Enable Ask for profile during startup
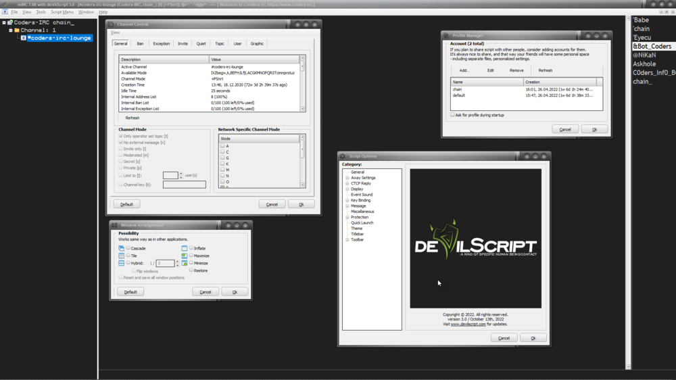Viewport: 676px width, 380px height. (x=452, y=115)
